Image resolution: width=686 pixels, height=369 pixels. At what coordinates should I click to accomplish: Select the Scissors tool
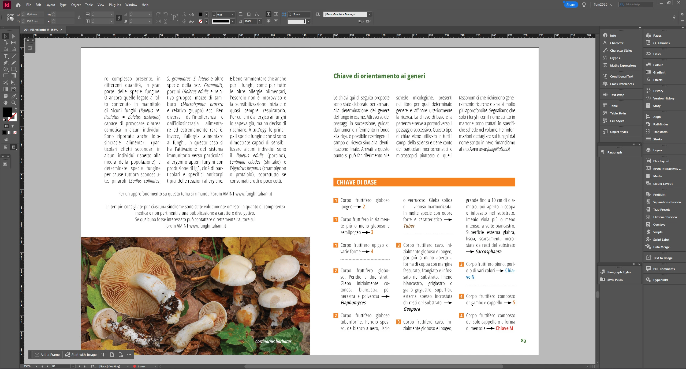pyautogui.click(x=5, y=83)
